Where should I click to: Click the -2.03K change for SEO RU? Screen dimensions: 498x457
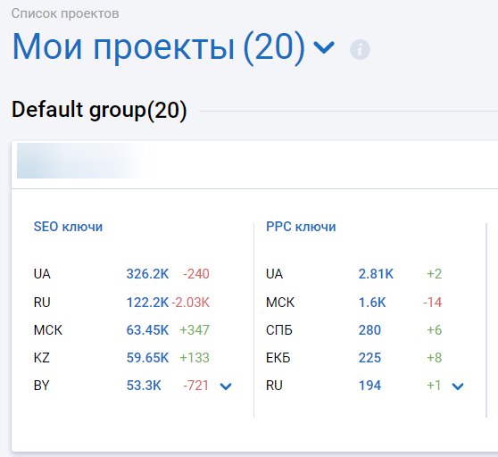point(191,303)
